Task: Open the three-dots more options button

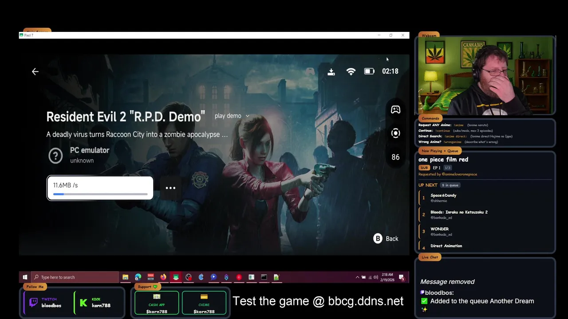Action: point(170,188)
